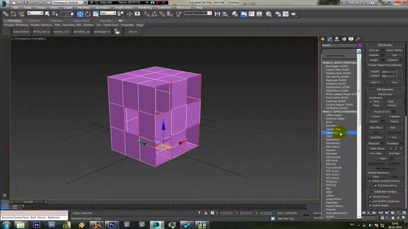Collapse the Edit Geometry rollout
Screen dimensions: 408x229
385,89
